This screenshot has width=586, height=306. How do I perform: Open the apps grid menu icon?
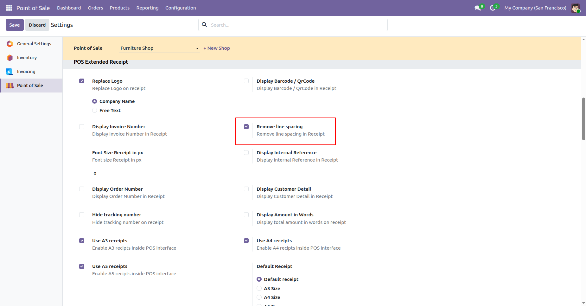click(x=9, y=8)
